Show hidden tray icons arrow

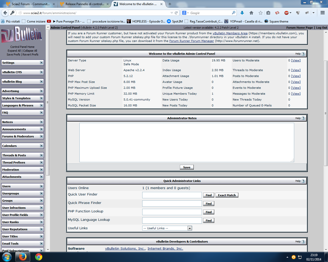[287, 257]
